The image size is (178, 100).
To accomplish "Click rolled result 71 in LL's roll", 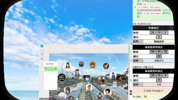I will point(159,80).
